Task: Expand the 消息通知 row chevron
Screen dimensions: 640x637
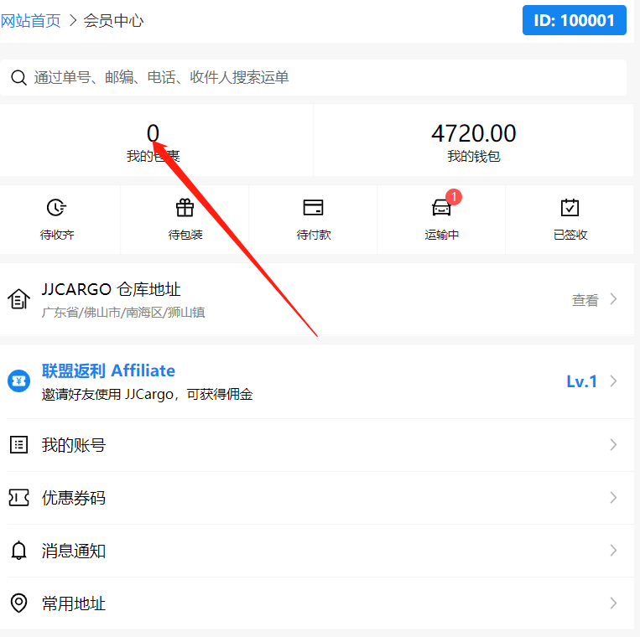Action: pos(613,551)
